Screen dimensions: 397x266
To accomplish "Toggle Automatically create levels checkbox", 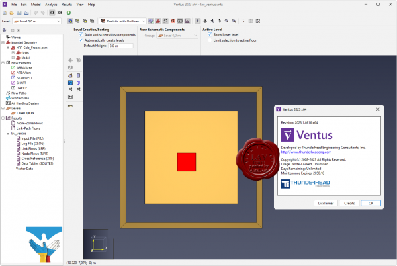I will 81,40.
